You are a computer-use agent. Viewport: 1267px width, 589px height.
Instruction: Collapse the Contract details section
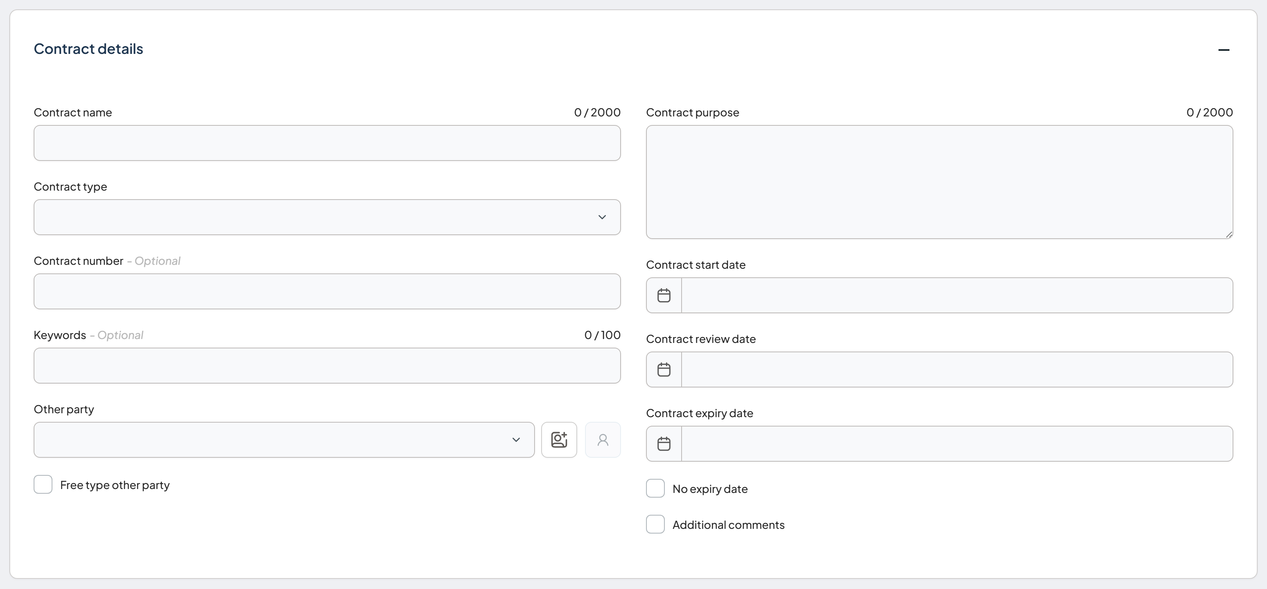coord(1224,50)
